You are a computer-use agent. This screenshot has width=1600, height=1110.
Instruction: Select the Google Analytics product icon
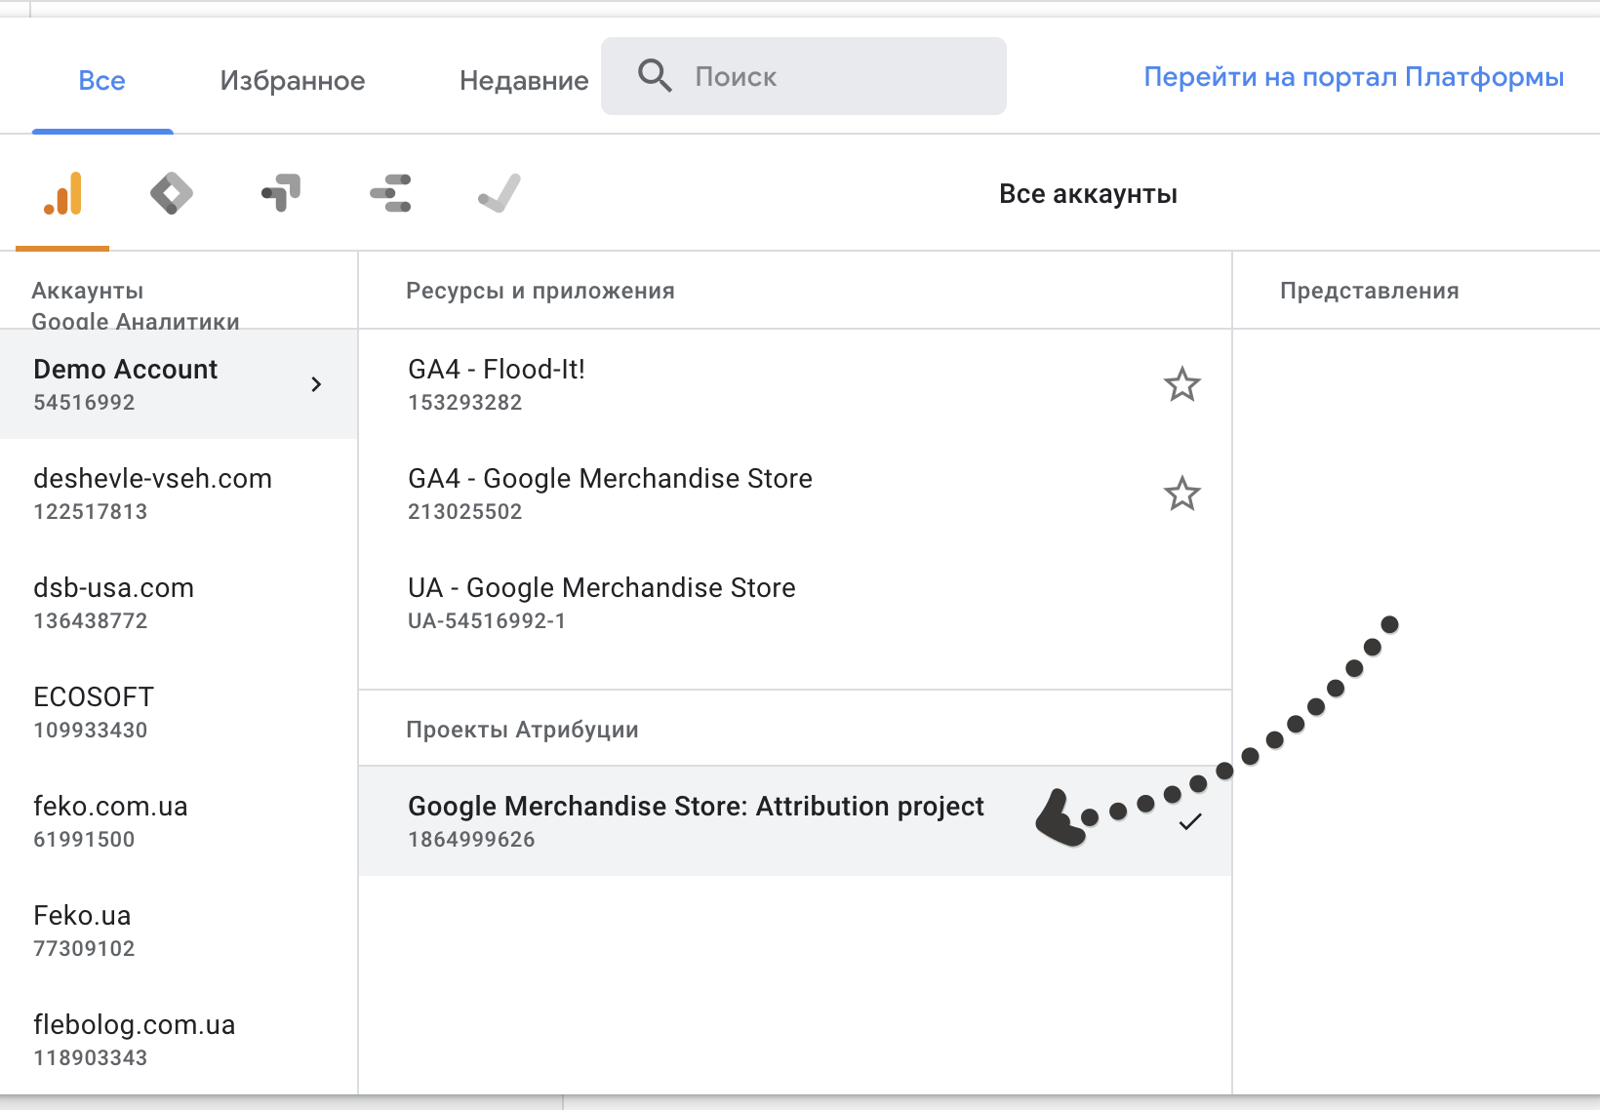(x=63, y=193)
